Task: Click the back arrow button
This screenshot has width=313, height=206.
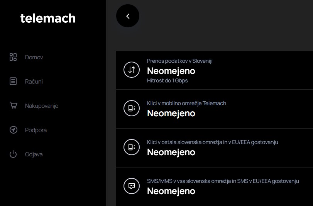Action: pos(128,16)
